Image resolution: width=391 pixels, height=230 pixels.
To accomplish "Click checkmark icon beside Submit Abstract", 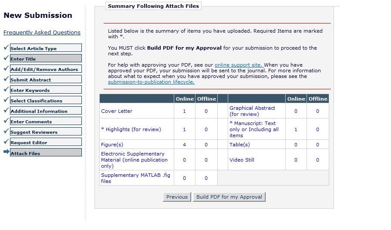I will click(x=6, y=79).
